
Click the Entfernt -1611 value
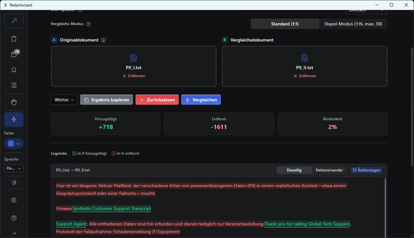[x=219, y=127]
